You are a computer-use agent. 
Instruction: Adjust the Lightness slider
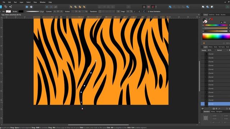pos(216,31)
